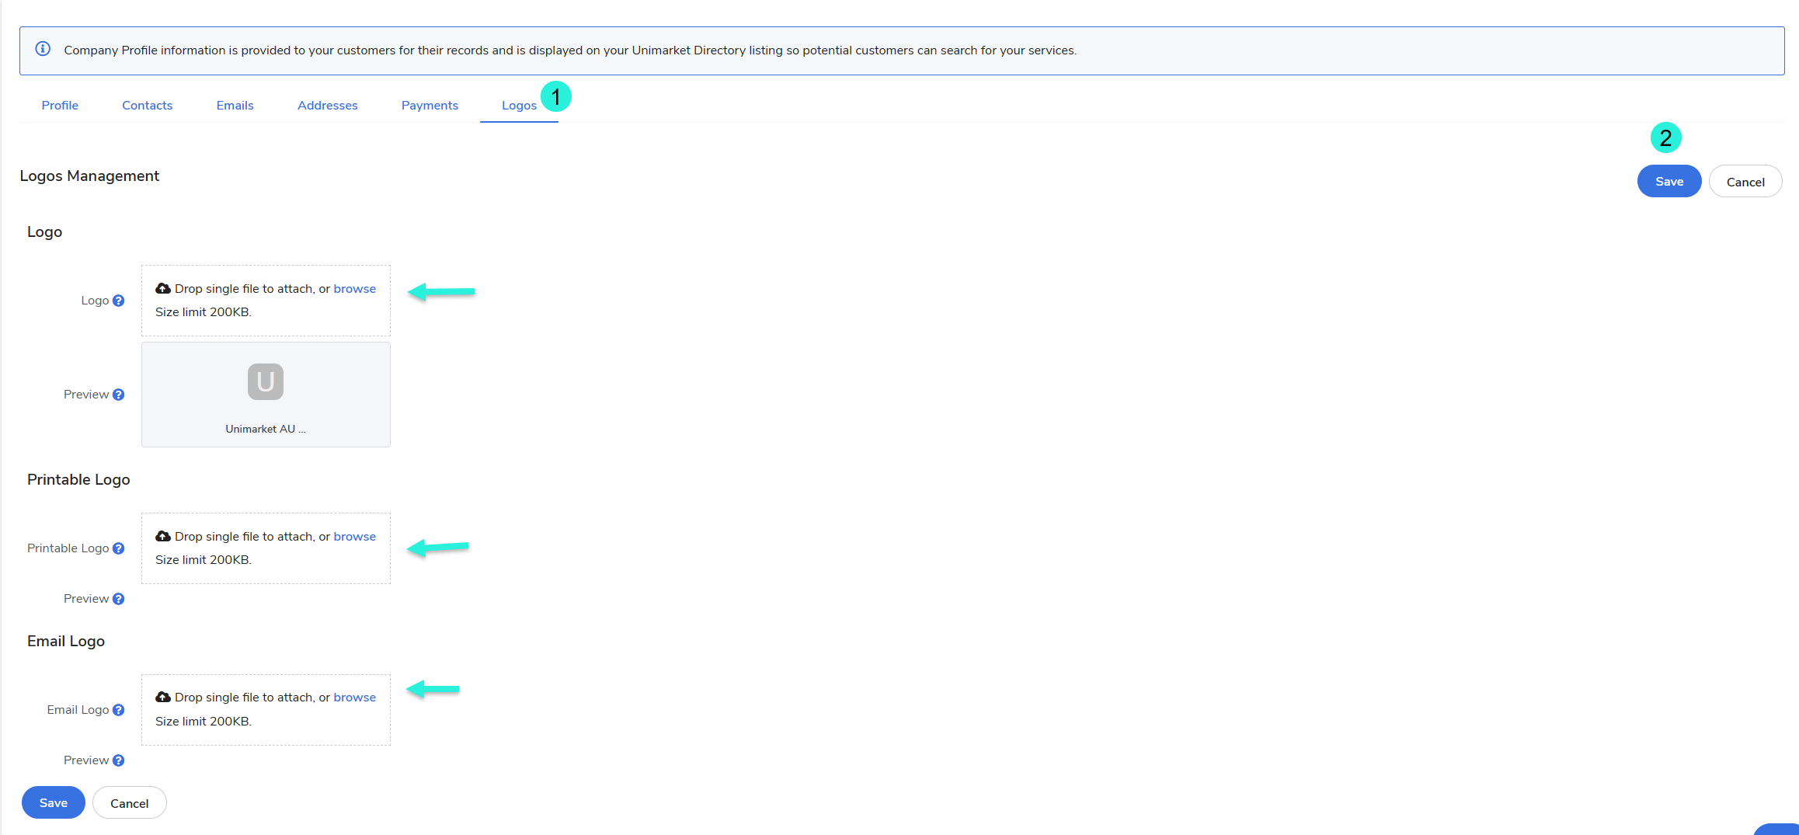Click browse link in the Logo upload box
The height and width of the screenshot is (835, 1799).
(354, 289)
